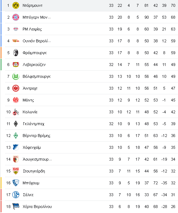
Task: Click the Μπόχουμ team name link
Action: tap(31, 183)
